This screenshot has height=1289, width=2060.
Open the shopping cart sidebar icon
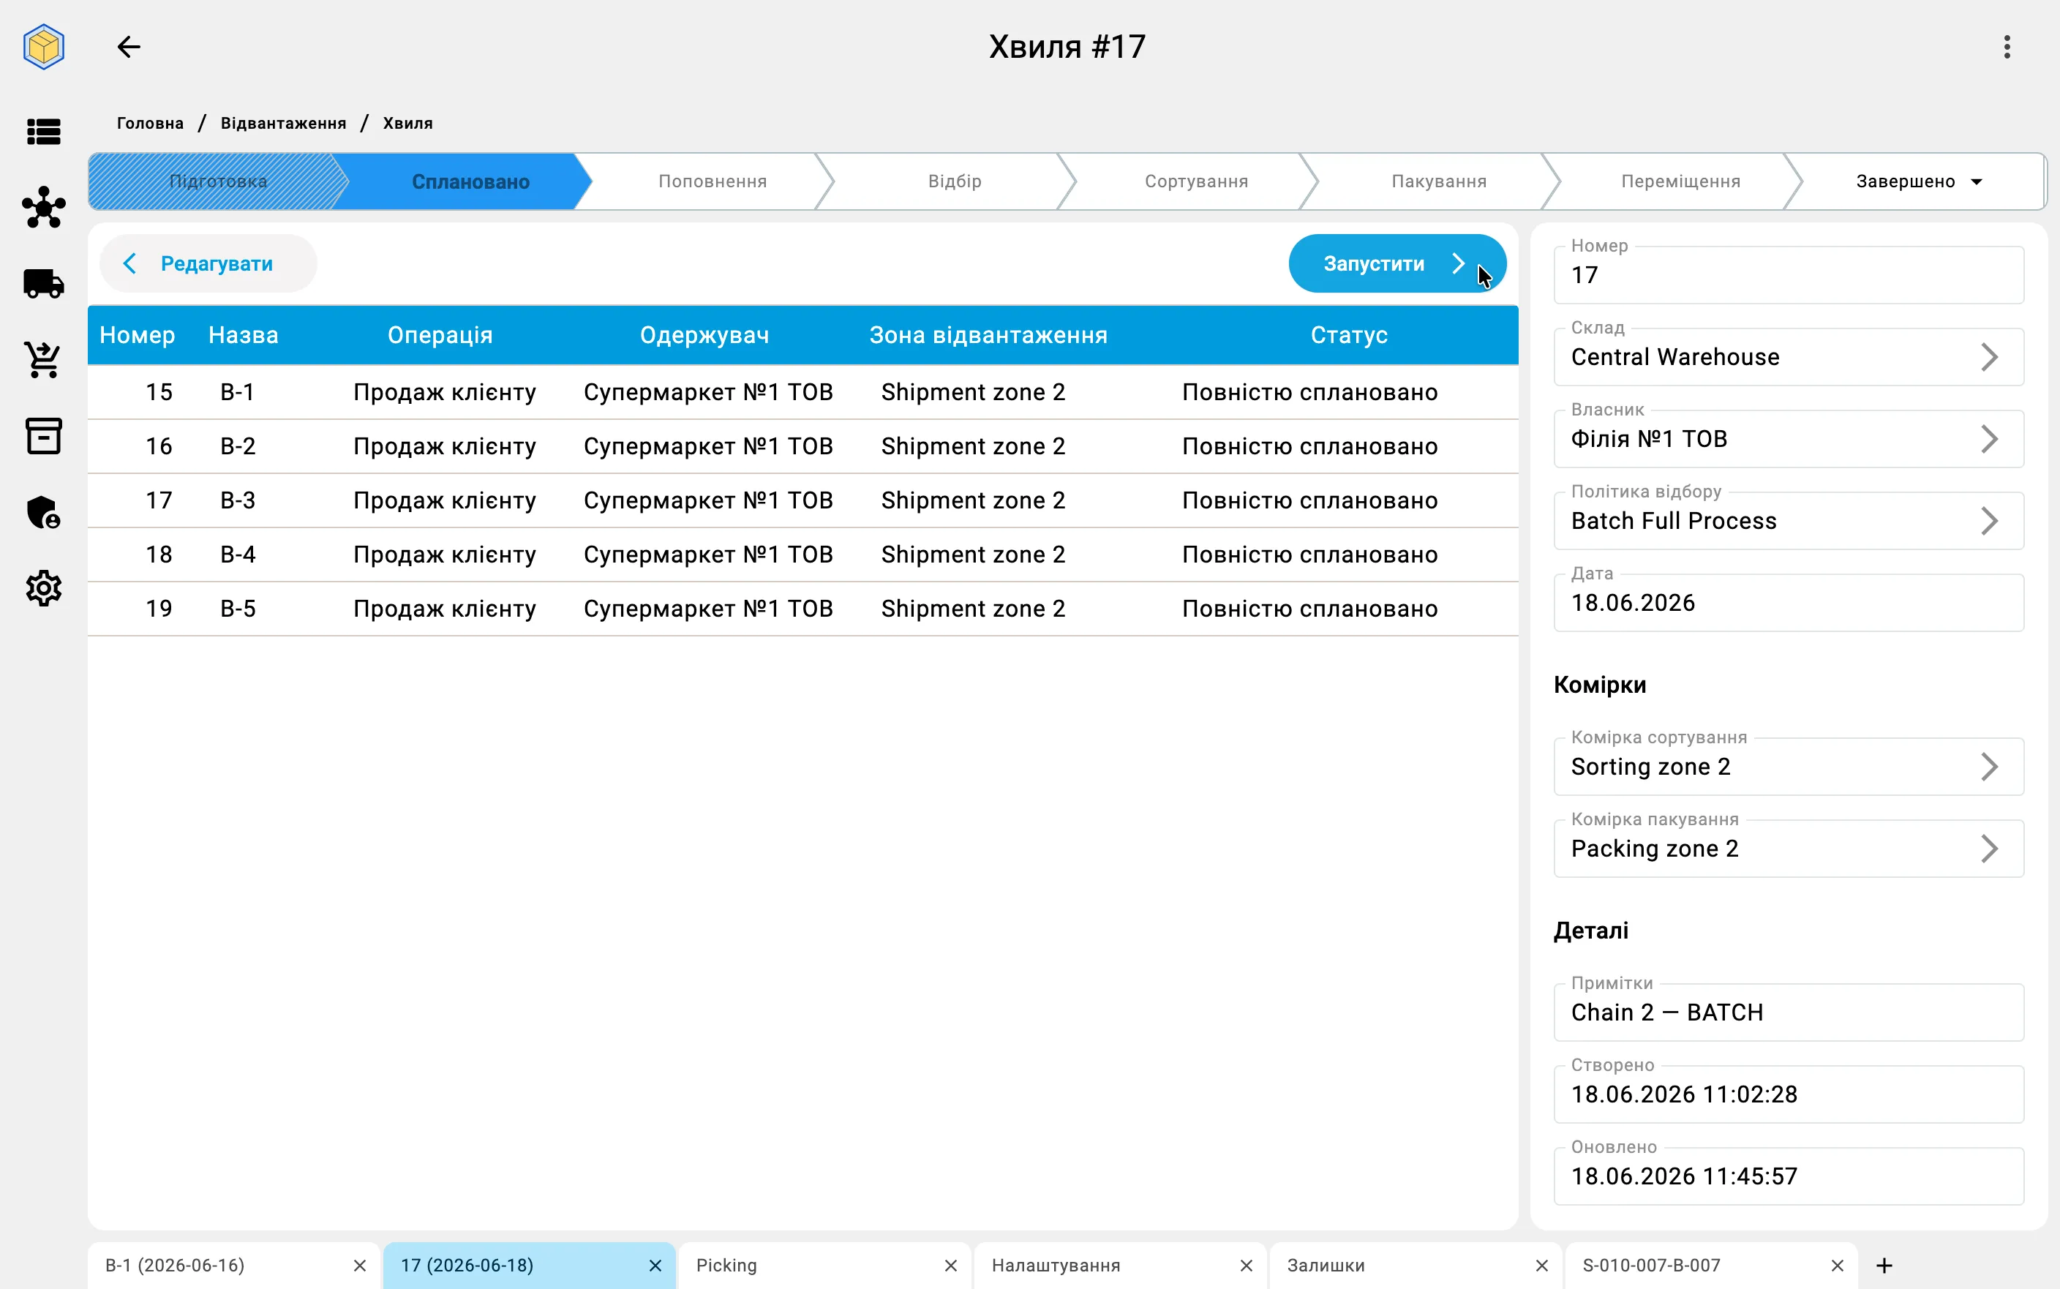click(x=43, y=359)
